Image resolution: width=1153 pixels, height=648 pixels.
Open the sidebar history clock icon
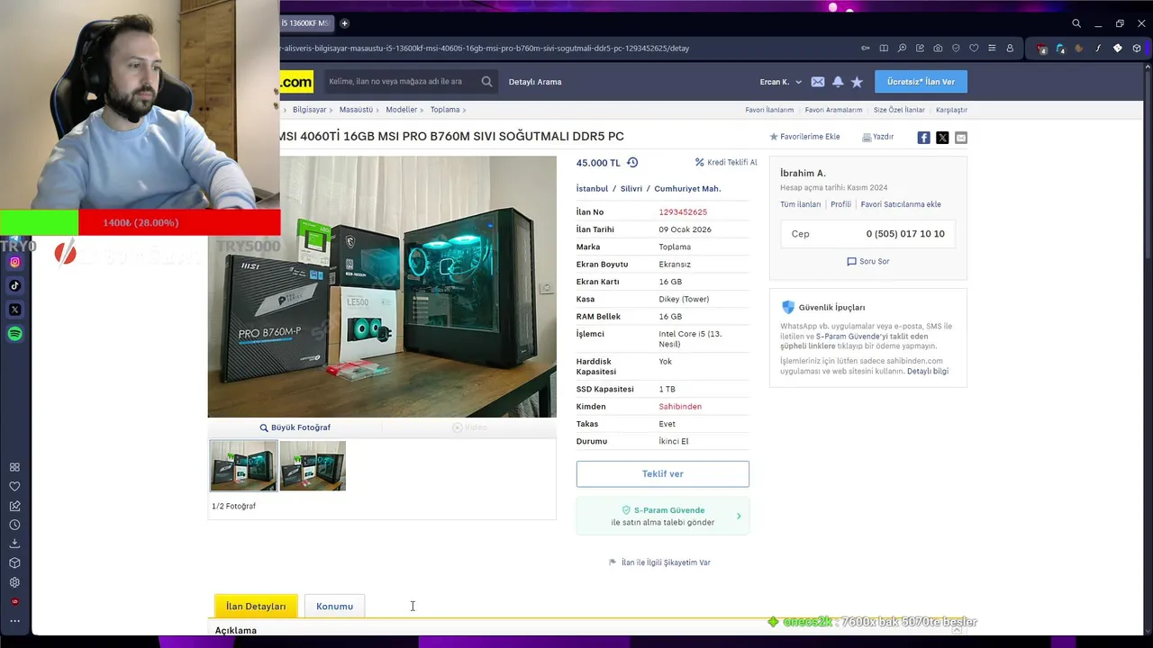click(x=14, y=525)
